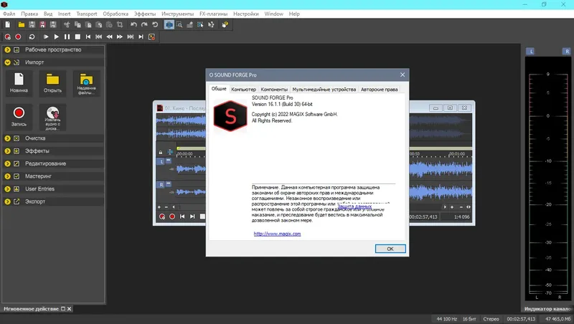Click the lock icon in the audio window

click(x=160, y=152)
